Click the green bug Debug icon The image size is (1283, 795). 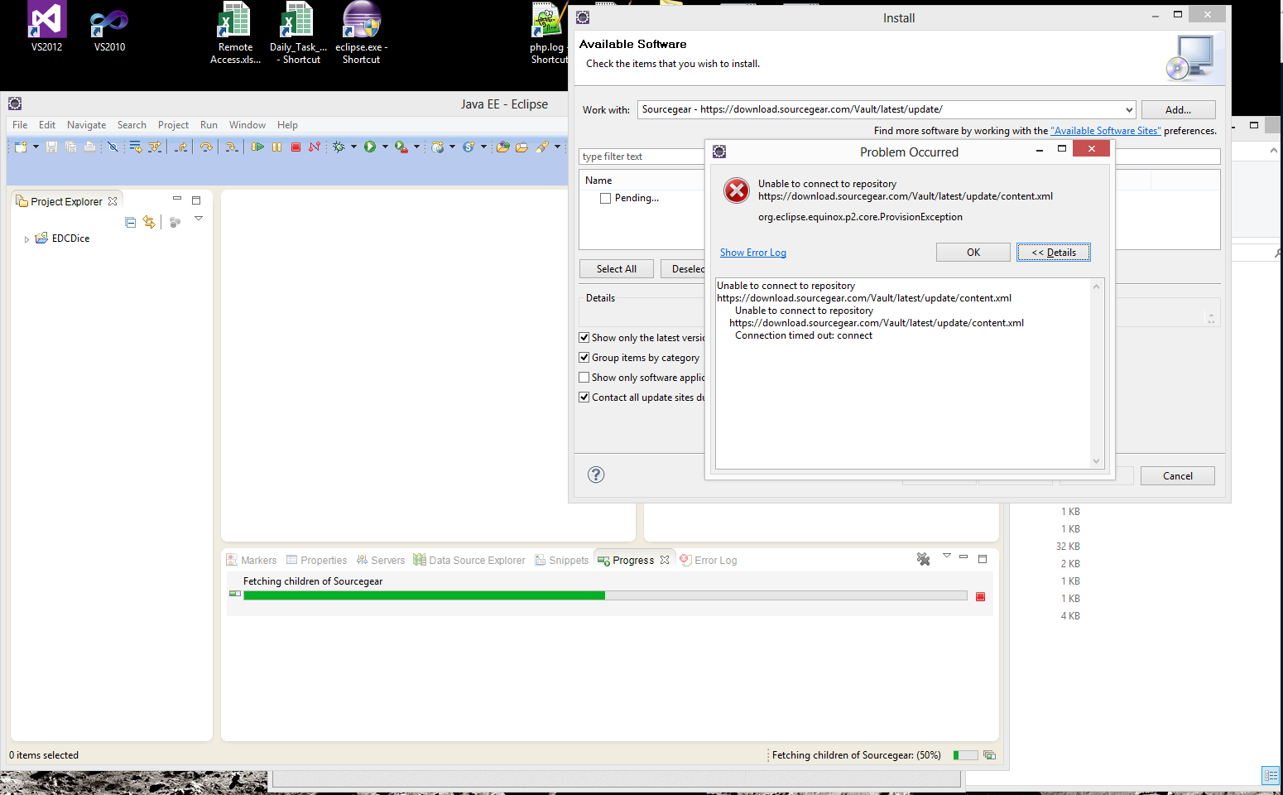point(339,147)
